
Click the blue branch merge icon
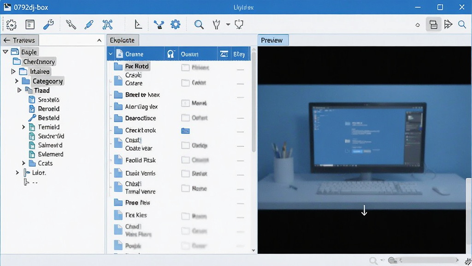coord(159,24)
